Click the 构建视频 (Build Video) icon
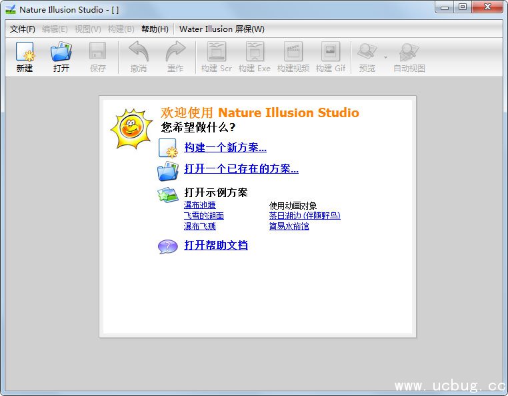Screen dimensions: 508x396 click(x=293, y=53)
